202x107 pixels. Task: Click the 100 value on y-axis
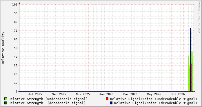(x=15, y=5)
